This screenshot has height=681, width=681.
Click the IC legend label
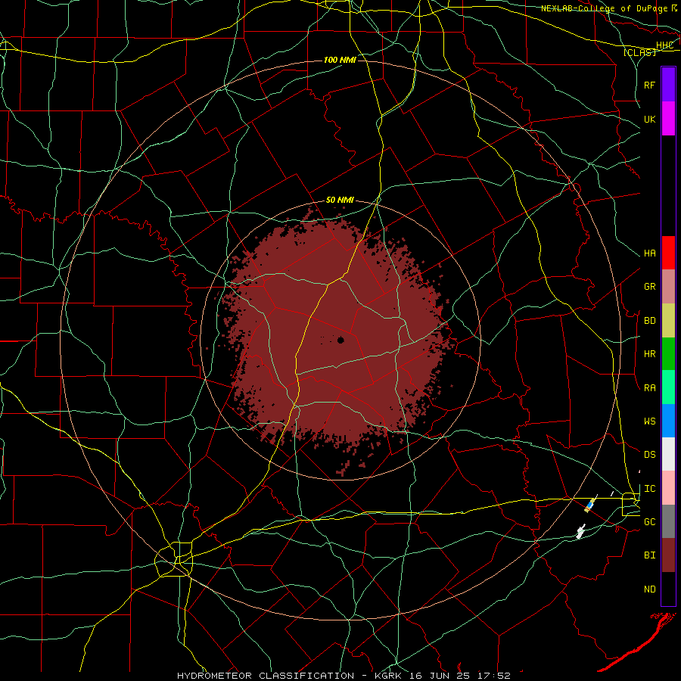(649, 489)
